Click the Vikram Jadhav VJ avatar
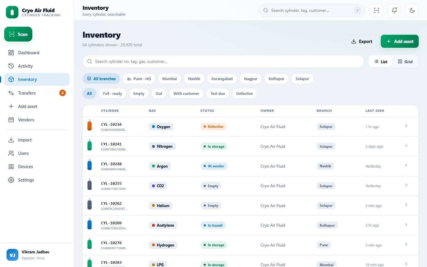The width and height of the screenshot is (427, 267). [x=12, y=255]
